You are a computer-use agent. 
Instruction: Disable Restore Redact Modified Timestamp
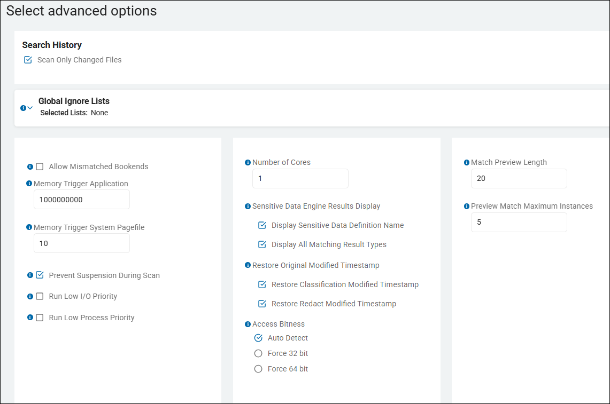[262, 304]
